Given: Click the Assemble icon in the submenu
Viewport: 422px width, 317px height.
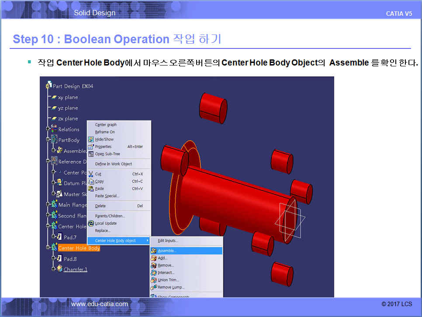Looking at the screenshot, I should point(154,251).
